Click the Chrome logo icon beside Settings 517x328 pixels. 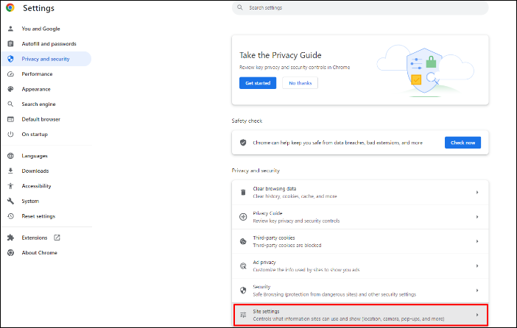[10, 9]
